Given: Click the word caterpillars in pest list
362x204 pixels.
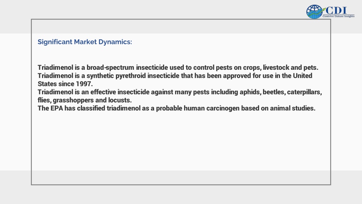Looking at the screenshot, I should 304,92.
